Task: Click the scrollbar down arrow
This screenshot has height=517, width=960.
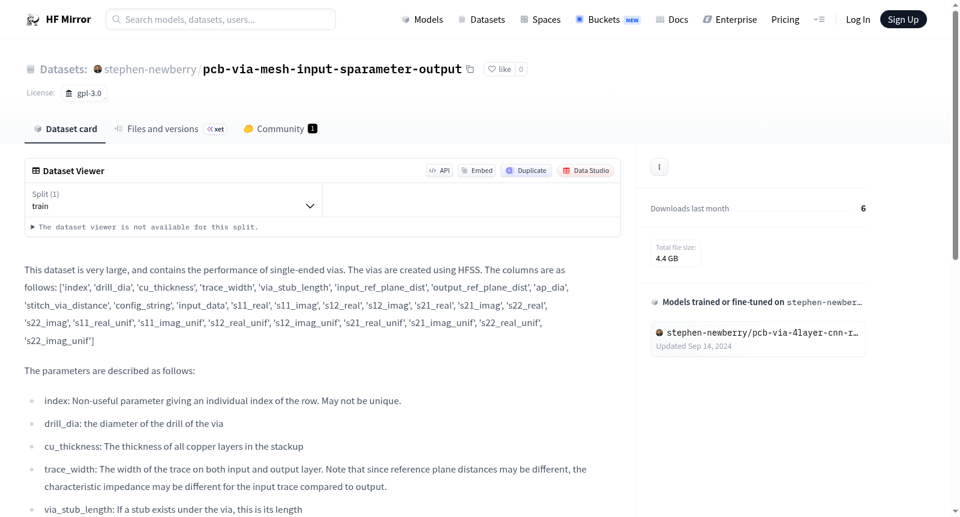Action: pos(955,512)
